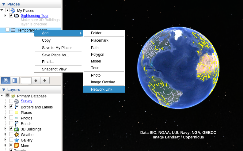
Task: Uncheck the My Places checkbox
Action: (x=7, y=10)
